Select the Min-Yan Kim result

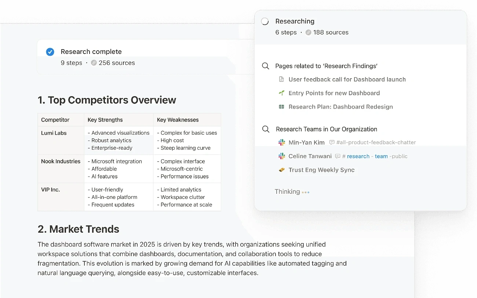click(x=306, y=142)
